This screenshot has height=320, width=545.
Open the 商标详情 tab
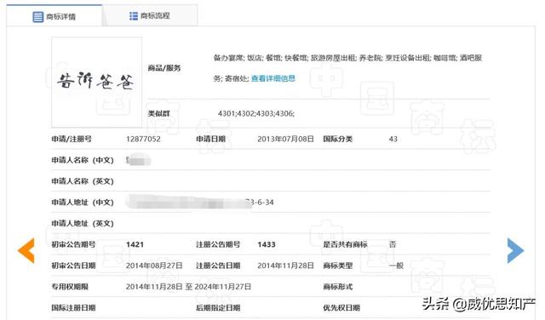[x=54, y=16]
